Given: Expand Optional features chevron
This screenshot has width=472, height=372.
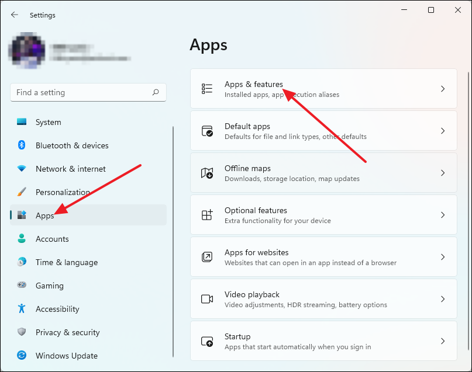Looking at the screenshot, I should [443, 215].
